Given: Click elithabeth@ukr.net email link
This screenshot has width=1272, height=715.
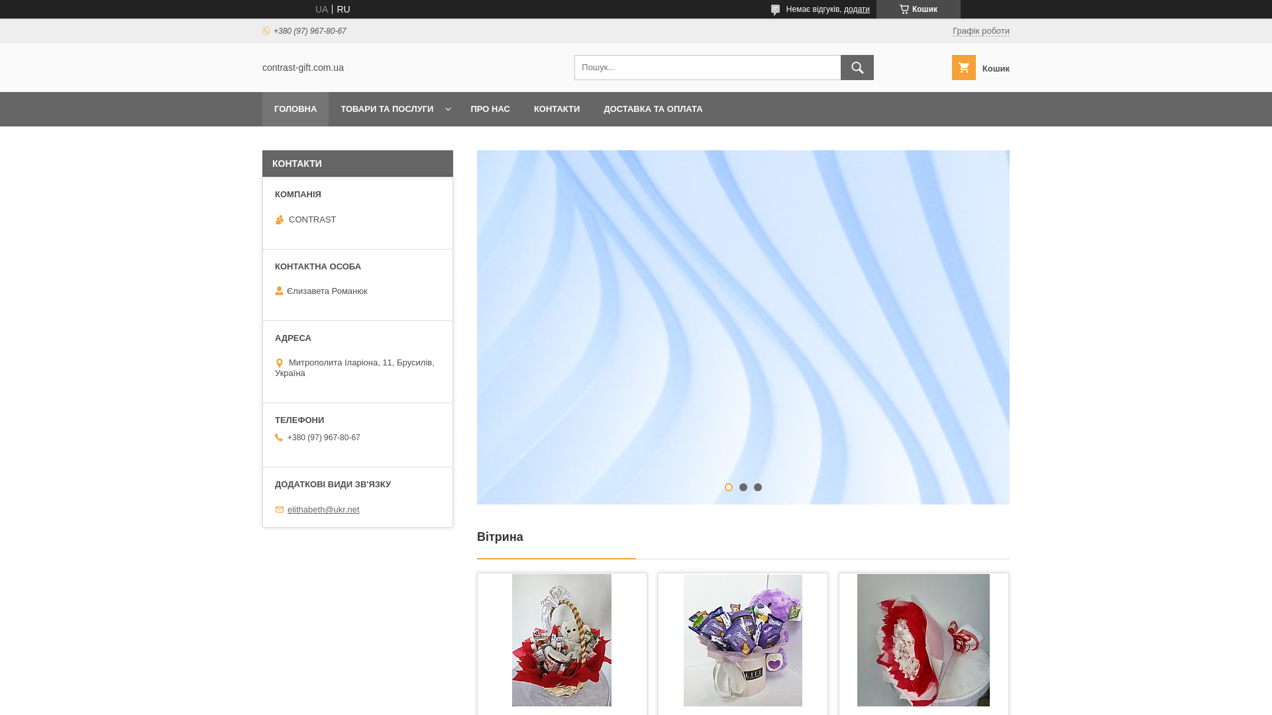Looking at the screenshot, I should click(323, 510).
